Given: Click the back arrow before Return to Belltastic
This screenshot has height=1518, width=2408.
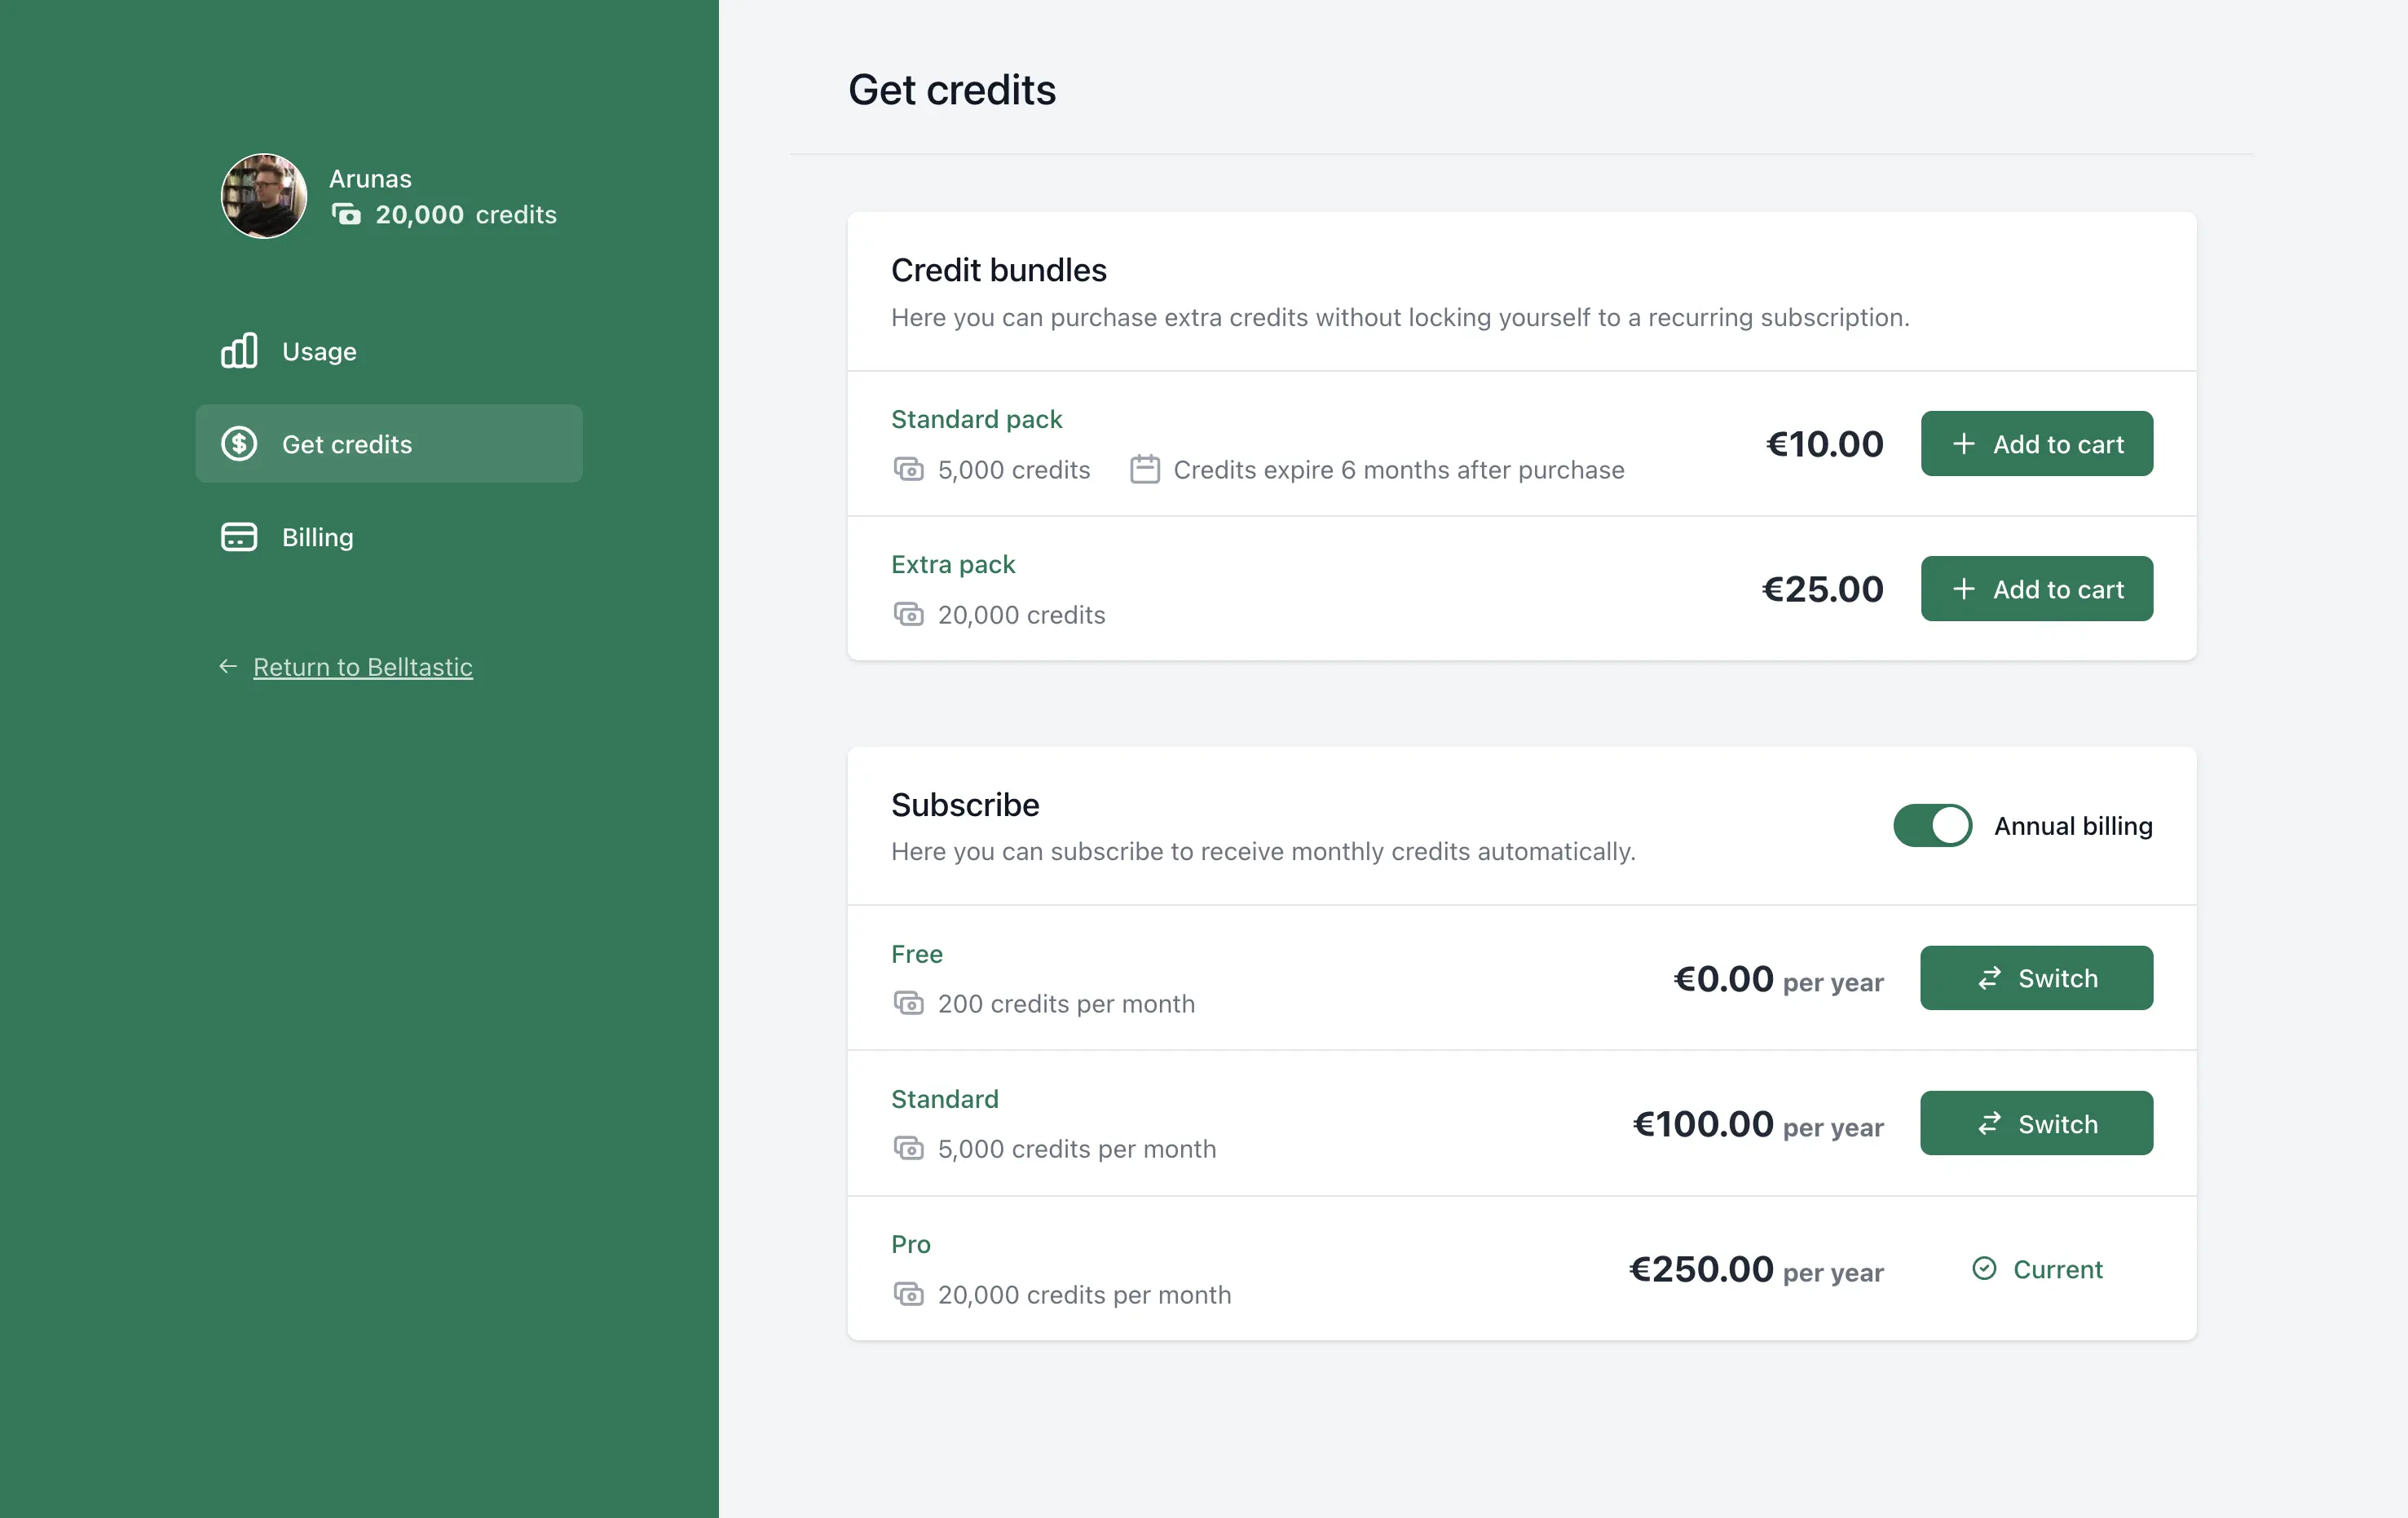Looking at the screenshot, I should coord(228,666).
